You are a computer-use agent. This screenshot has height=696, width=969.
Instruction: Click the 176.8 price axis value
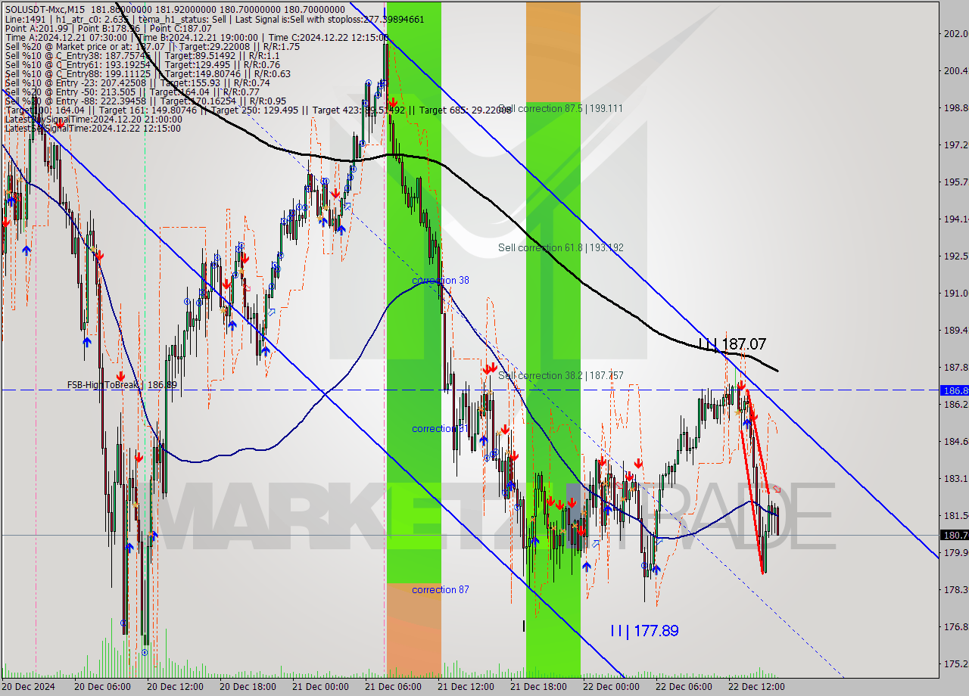pyautogui.click(x=956, y=626)
